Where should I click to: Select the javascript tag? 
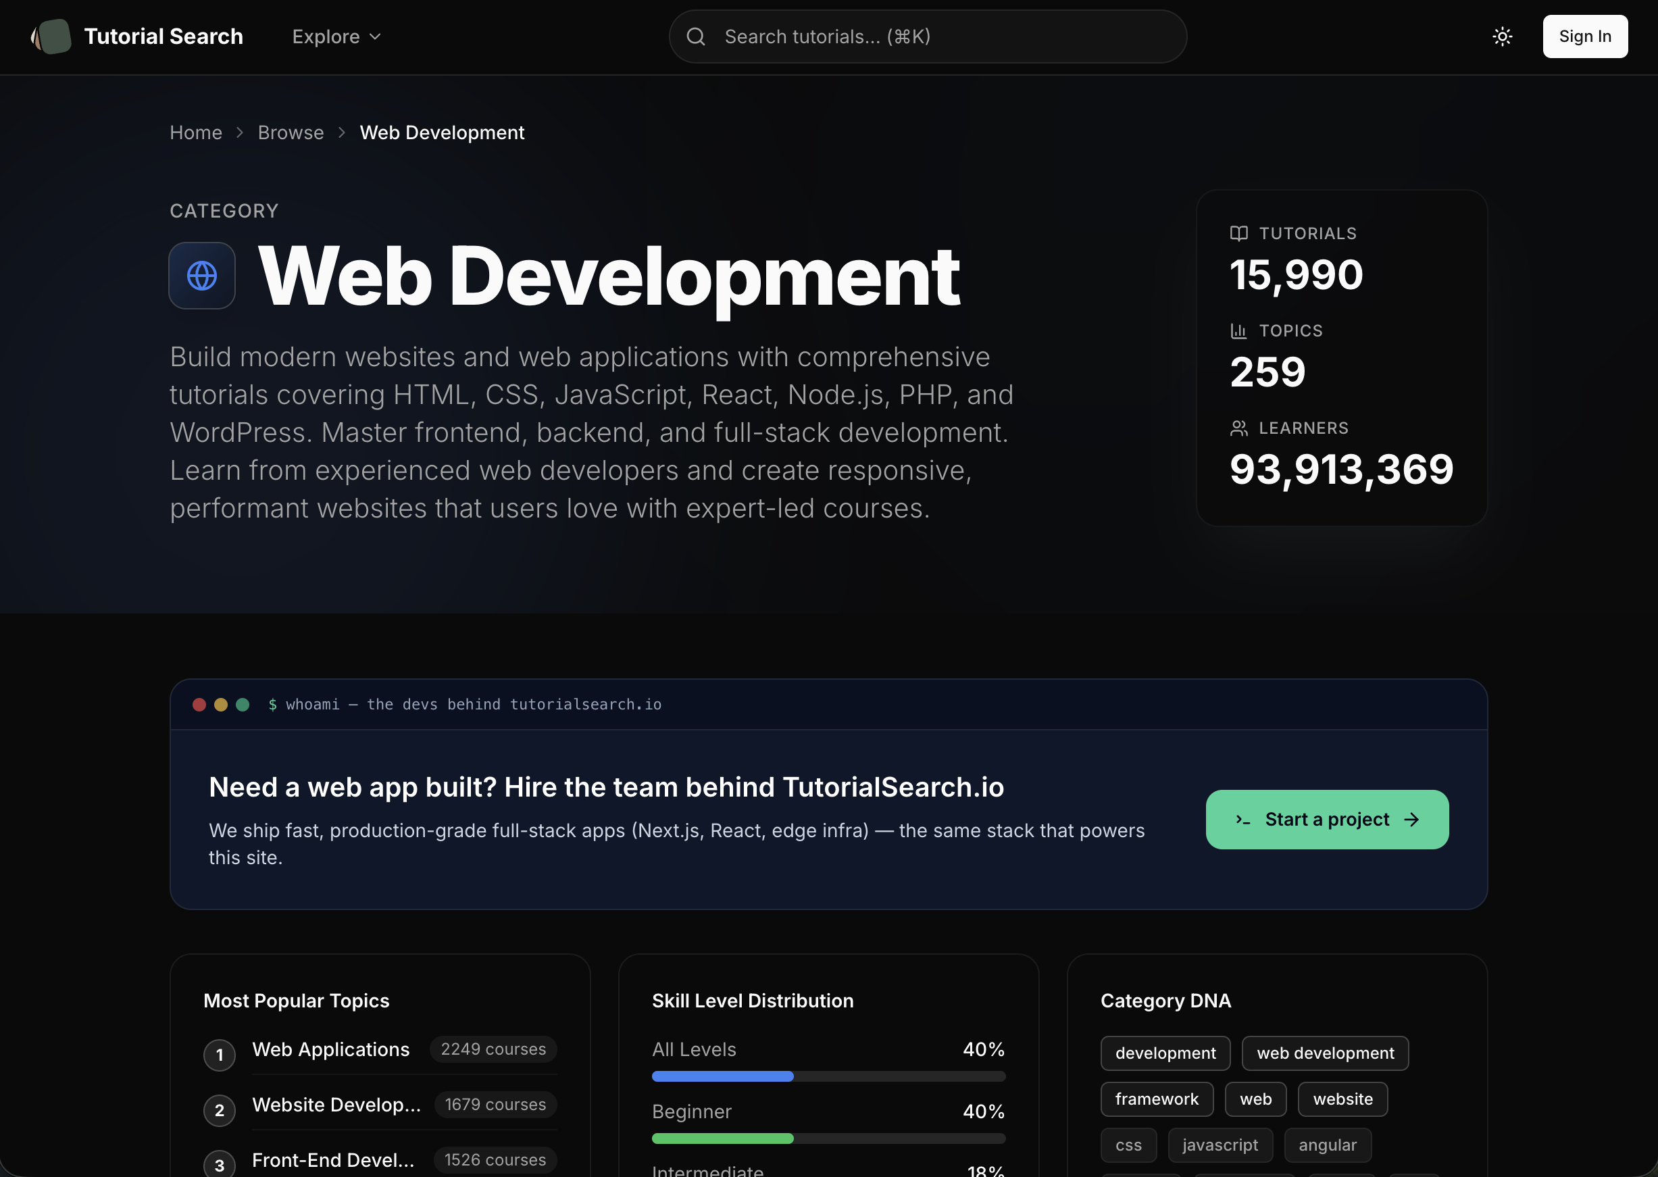point(1220,1145)
